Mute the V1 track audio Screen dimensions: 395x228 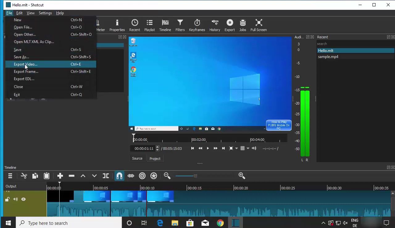click(15, 199)
